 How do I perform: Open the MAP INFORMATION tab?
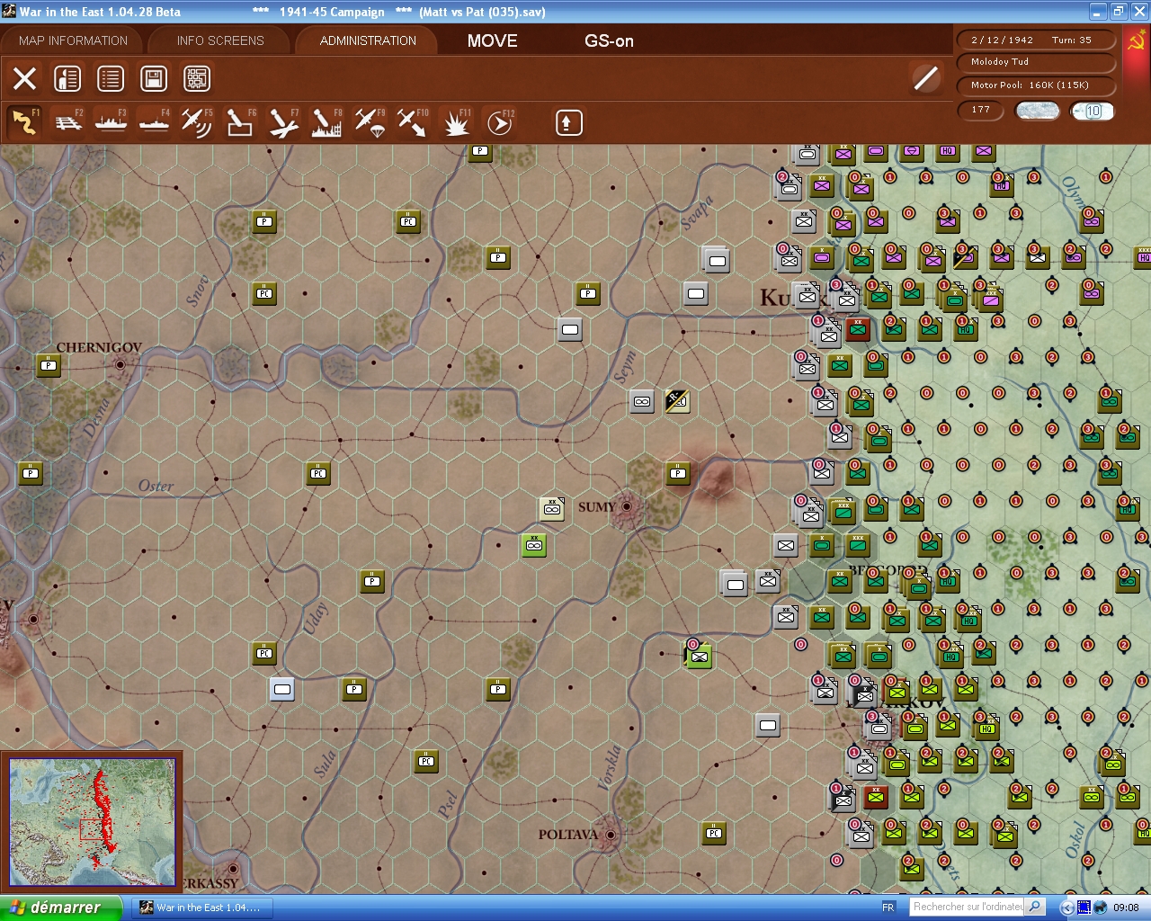(74, 40)
